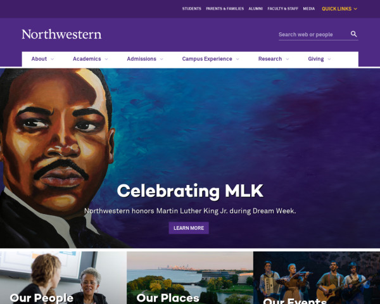Click the search magnifier icon
Screen dimensions: 380x304
click(x=353, y=34)
